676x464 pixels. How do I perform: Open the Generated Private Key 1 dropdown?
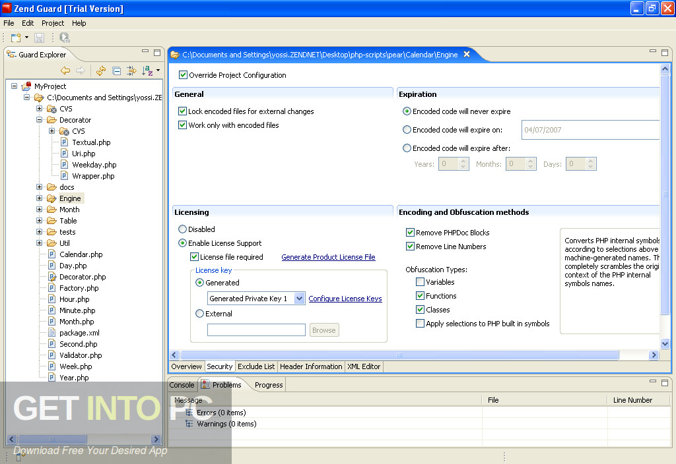pos(299,299)
